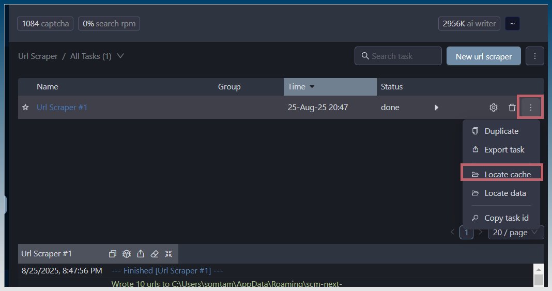Expand the All Tasks (1) dropdown

120,56
